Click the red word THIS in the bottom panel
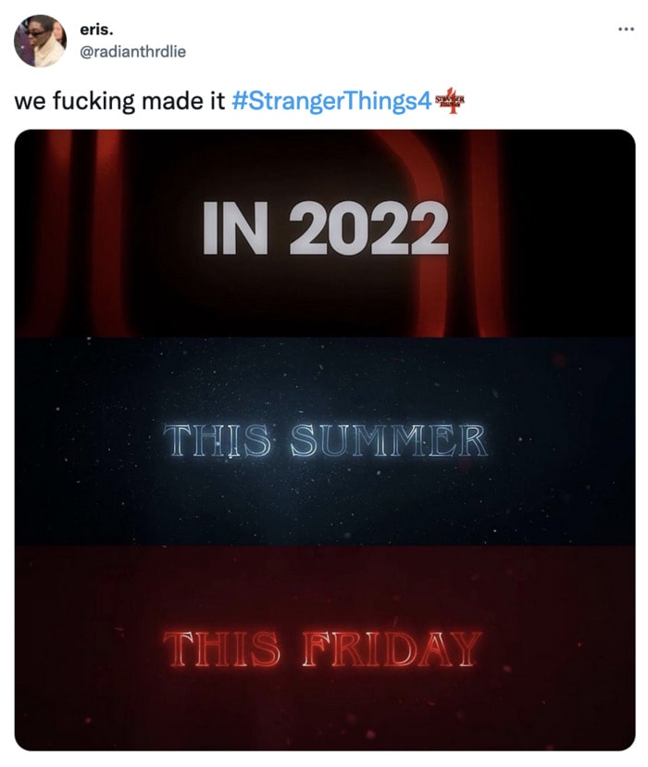Image resolution: width=648 pixels, height=767 pixels. tap(222, 649)
